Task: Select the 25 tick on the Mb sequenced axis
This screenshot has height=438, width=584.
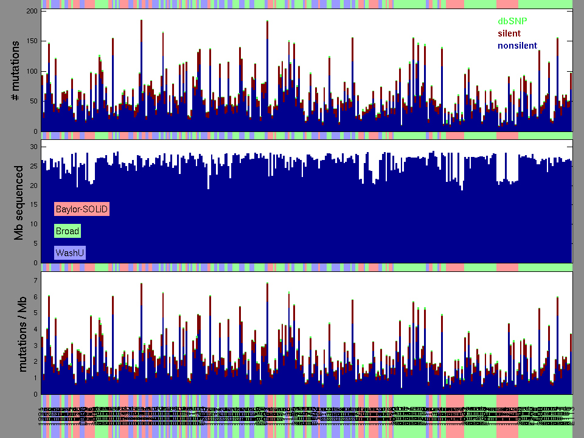Action: point(34,167)
